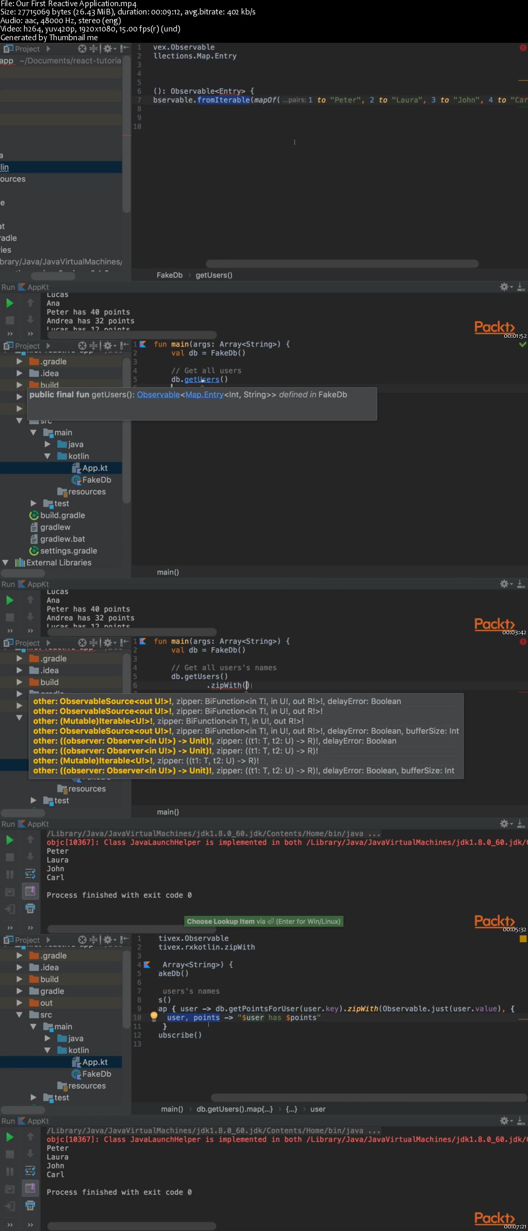This screenshot has width=528, height=1231.
Task: Expand more run actions chevron in 00:05:32 frame
Action: (10, 927)
